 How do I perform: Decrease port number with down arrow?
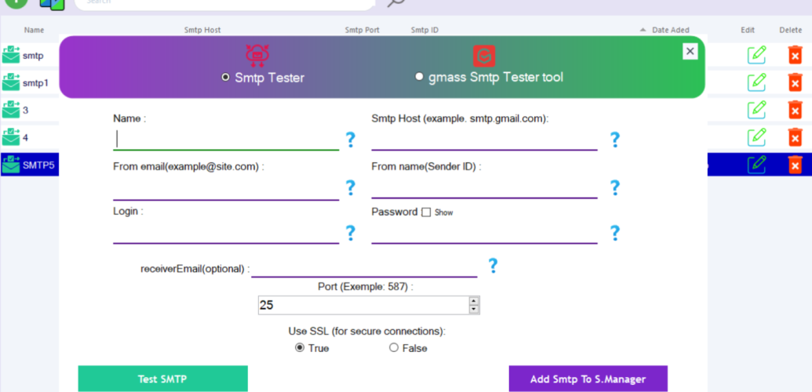[474, 309]
